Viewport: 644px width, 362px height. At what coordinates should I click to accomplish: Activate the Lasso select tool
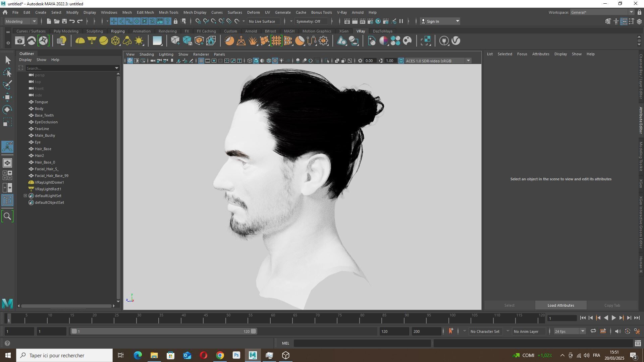[7, 73]
